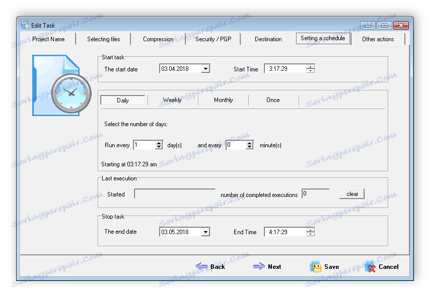Open the end date dropdown
The image size is (430, 297).
click(205, 232)
